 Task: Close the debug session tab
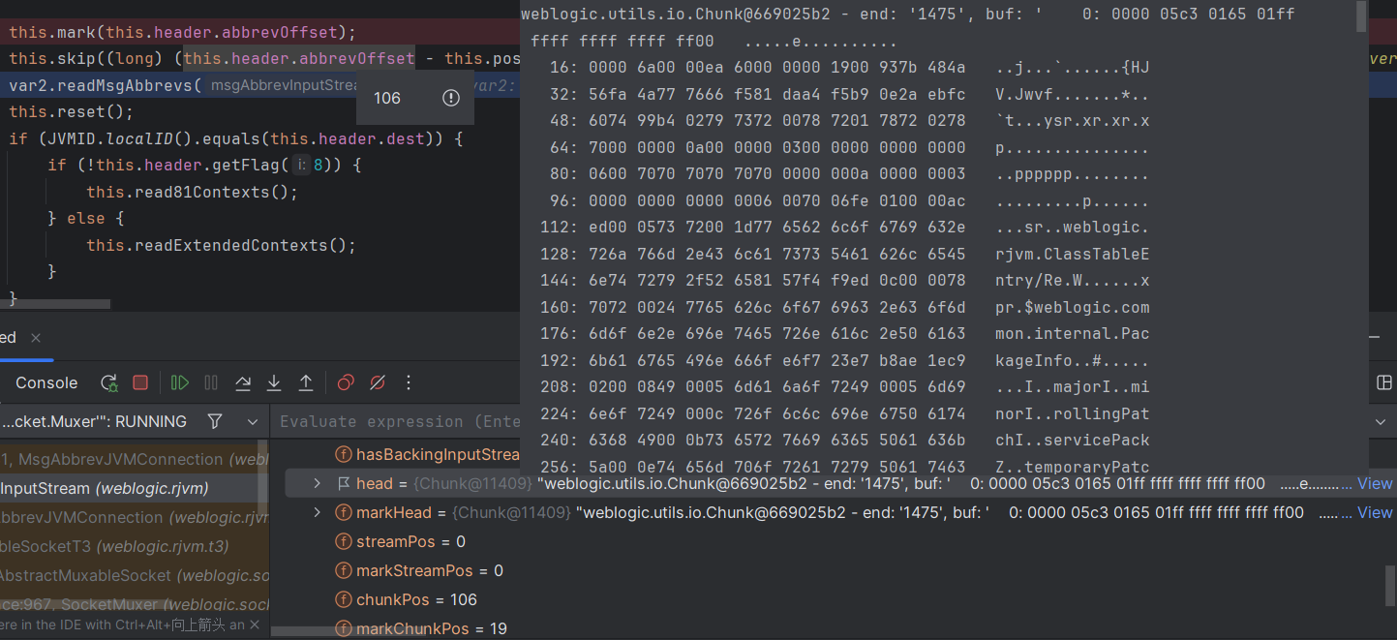[x=36, y=338]
